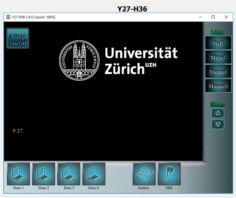Viewport: 236px width, 198px height.
Task: Raise the blinds with Storen up arrow
Action: coord(218,113)
